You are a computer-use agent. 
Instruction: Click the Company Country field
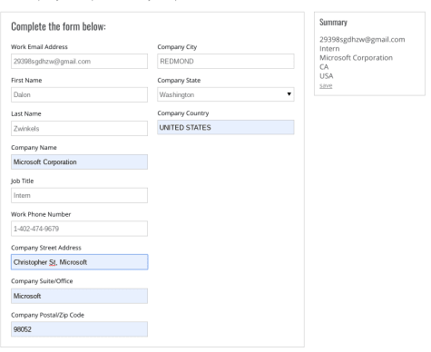[x=226, y=127]
